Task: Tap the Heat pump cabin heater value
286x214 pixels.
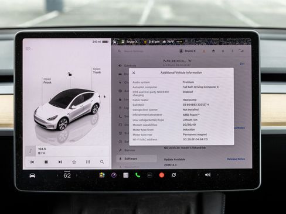Action: pos(189,100)
